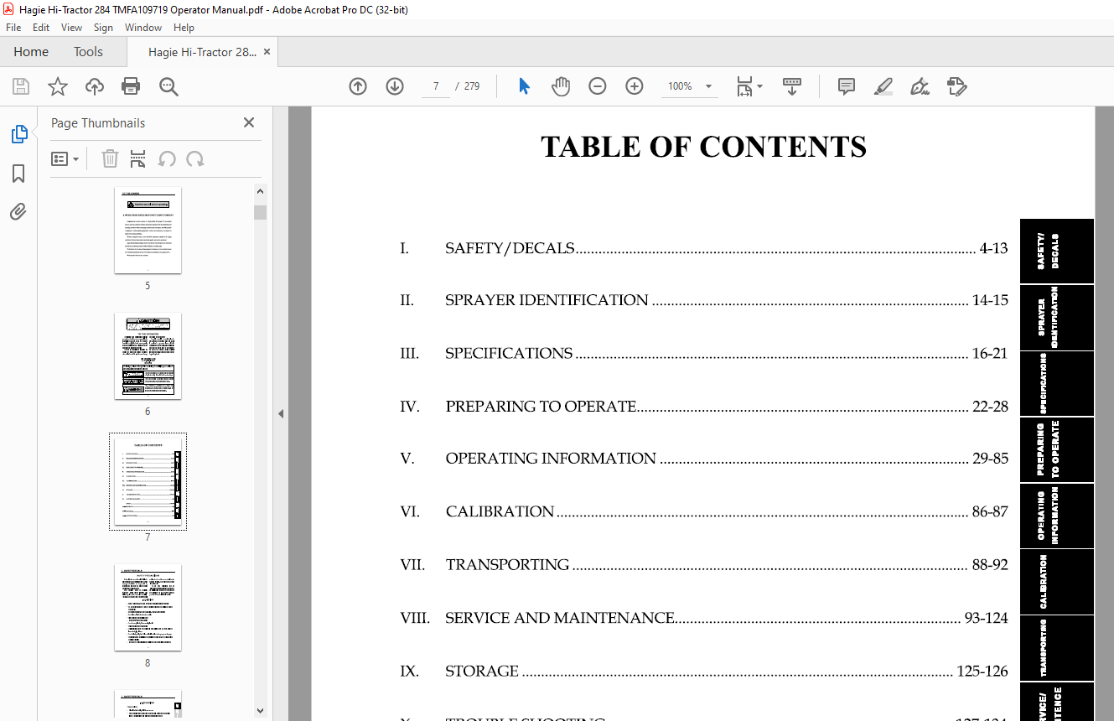Viewport: 1114px width, 721px height.
Task: Click the insert/print pages thumbnail icon
Action: [138, 158]
